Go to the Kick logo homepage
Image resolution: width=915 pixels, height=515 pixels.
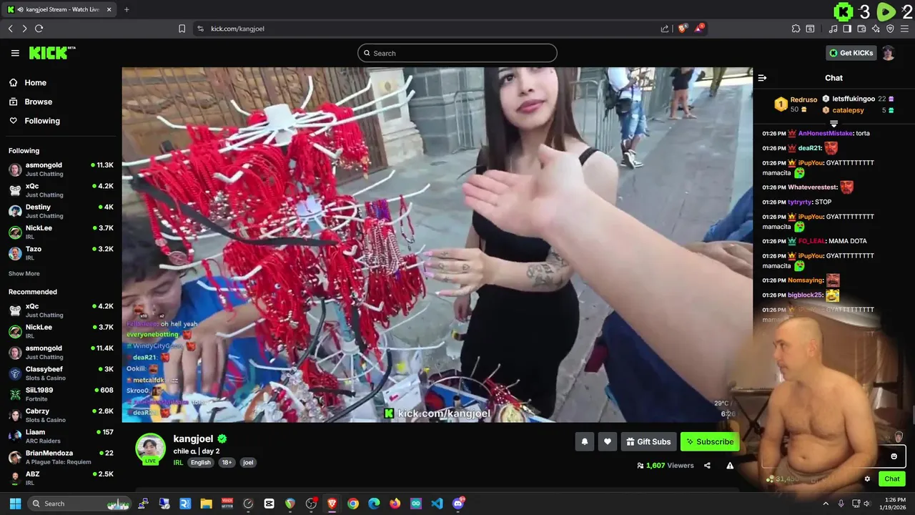51,53
